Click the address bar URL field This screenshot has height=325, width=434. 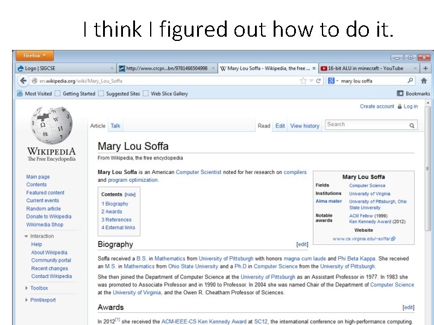(168, 81)
